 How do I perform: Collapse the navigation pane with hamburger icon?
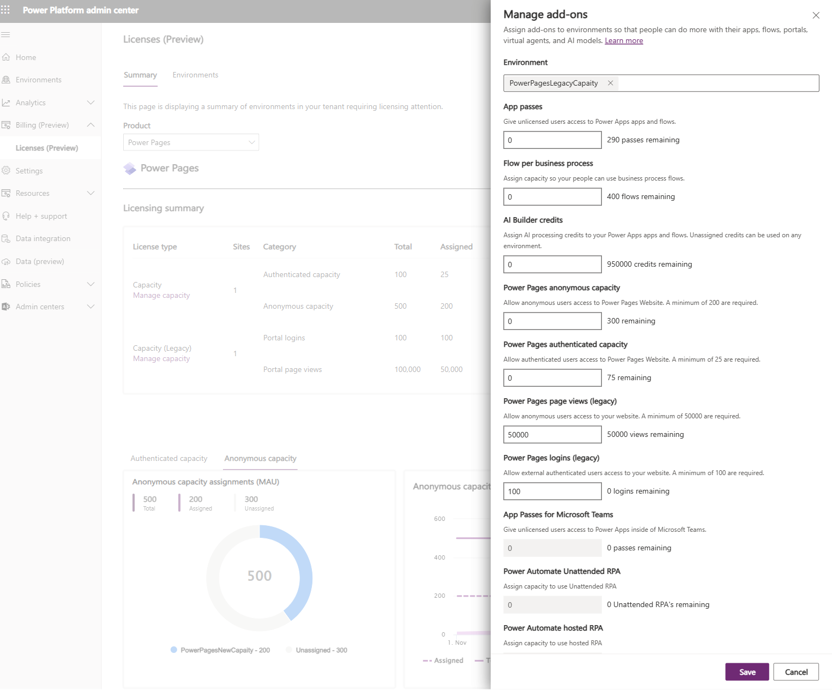tap(6, 34)
